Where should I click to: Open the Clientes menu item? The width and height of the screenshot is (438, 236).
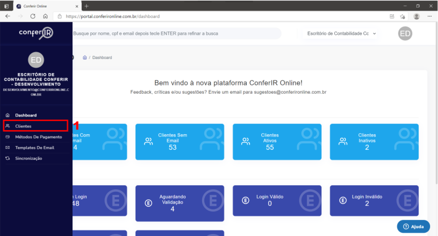click(x=36, y=126)
